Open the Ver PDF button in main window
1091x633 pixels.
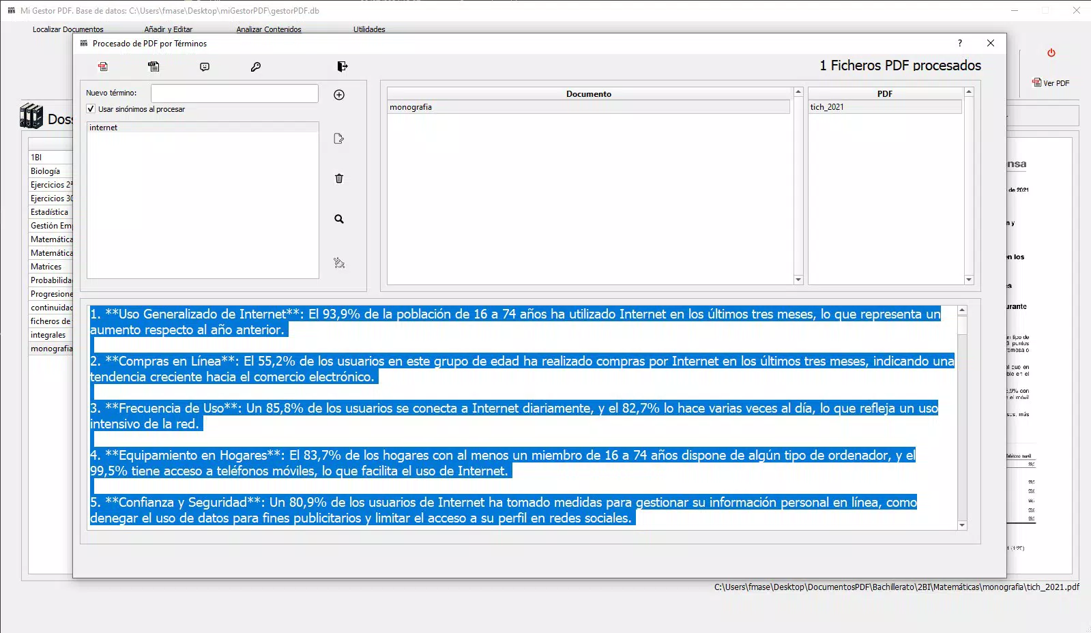(1051, 83)
